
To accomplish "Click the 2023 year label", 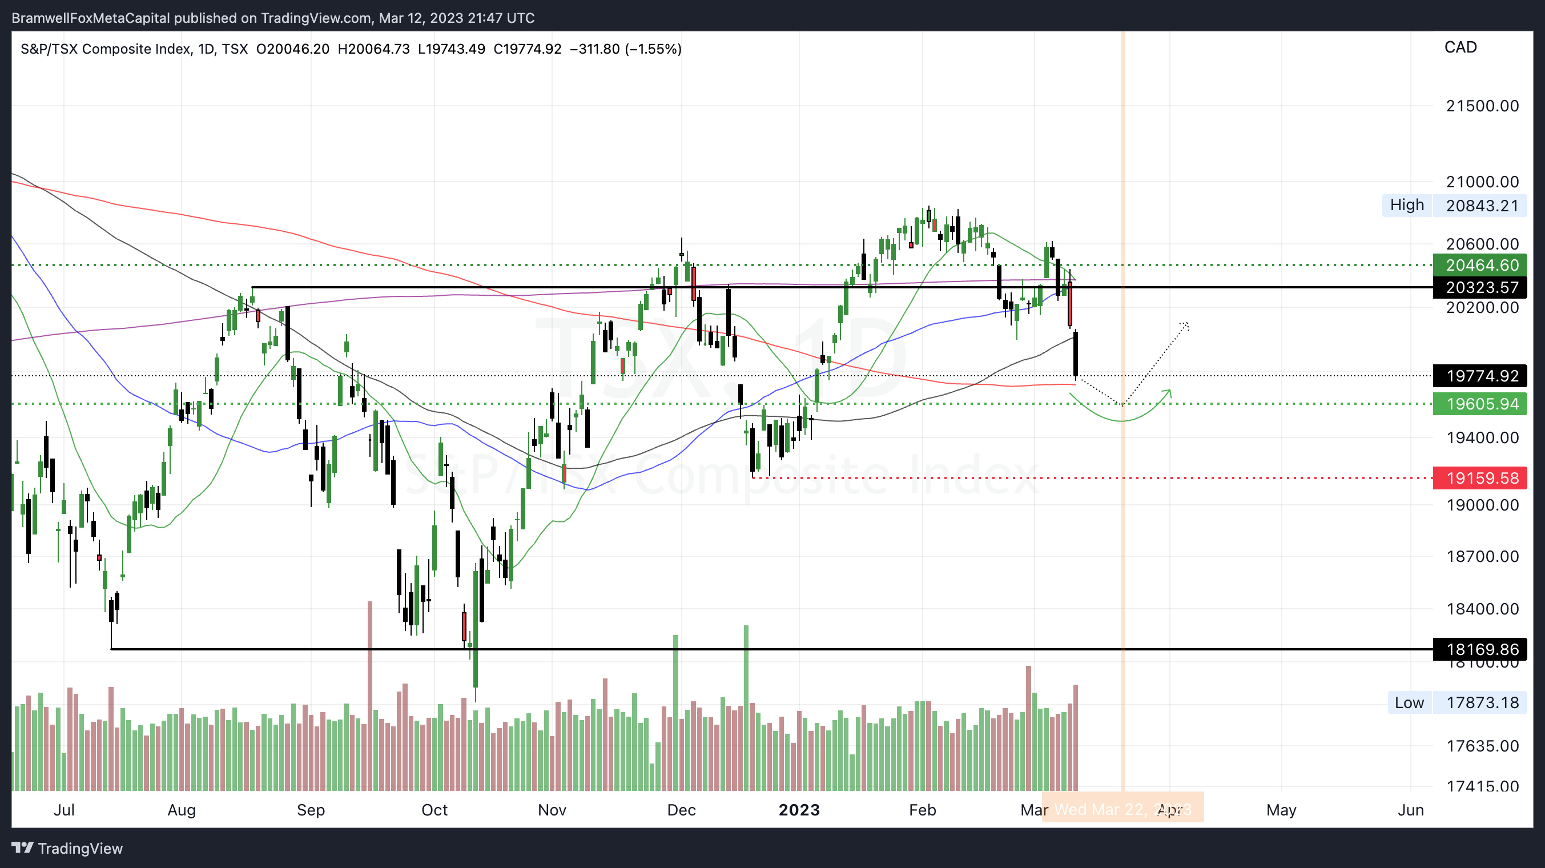I will tap(799, 810).
